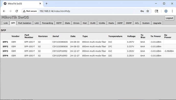Click the SFP3 row label
The width and height of the screenshot is (176, 100).
pyautogui.click(x=5, y=51)
